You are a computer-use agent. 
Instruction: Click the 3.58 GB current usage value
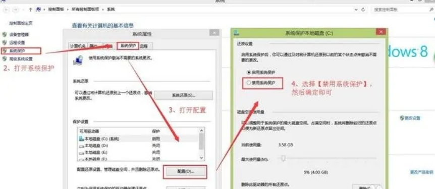(286, 145)
